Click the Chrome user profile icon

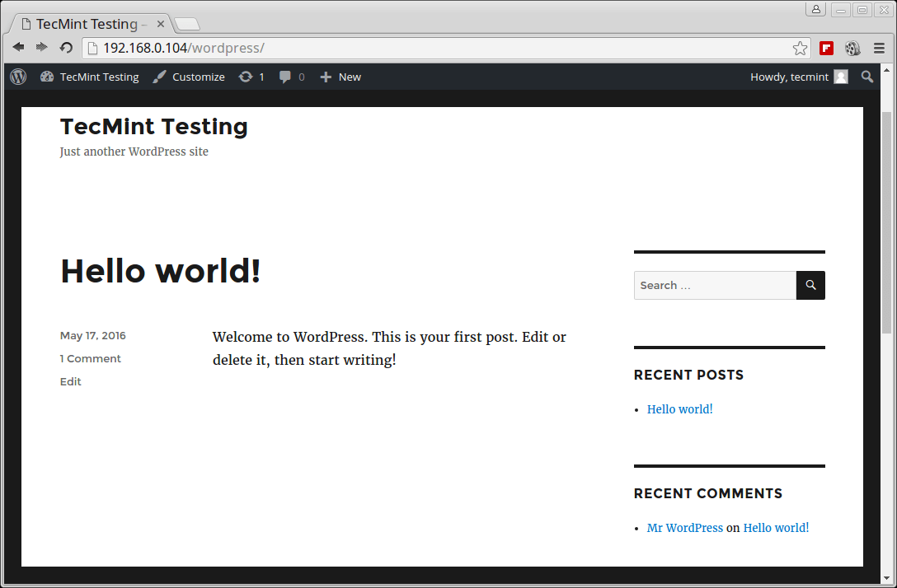click(x=815, y=9)
